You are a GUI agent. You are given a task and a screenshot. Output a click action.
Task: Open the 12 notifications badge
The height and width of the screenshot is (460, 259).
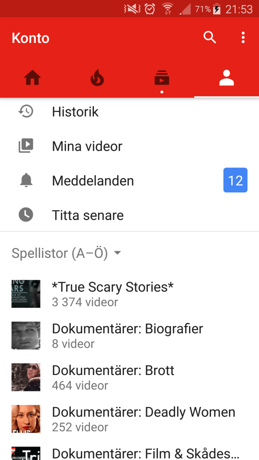point(235,181)
